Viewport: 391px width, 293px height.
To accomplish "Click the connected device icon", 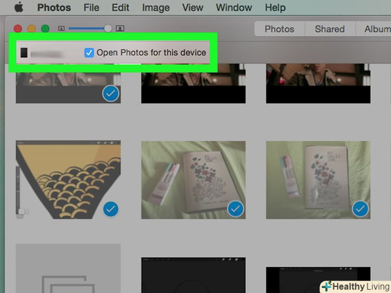I will (24, 53).
